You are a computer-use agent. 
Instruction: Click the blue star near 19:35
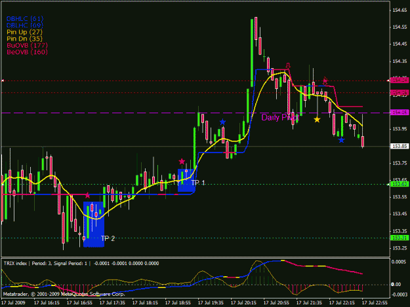click(222, 122)
